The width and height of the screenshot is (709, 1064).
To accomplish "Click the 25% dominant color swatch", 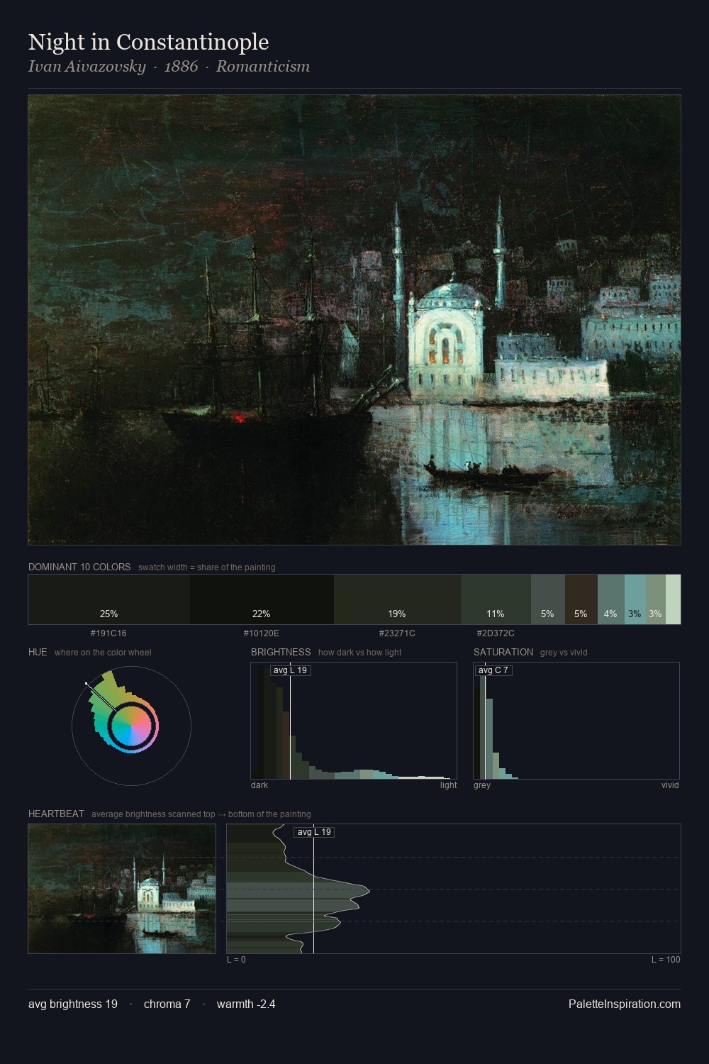I will (x=109, y=599).
